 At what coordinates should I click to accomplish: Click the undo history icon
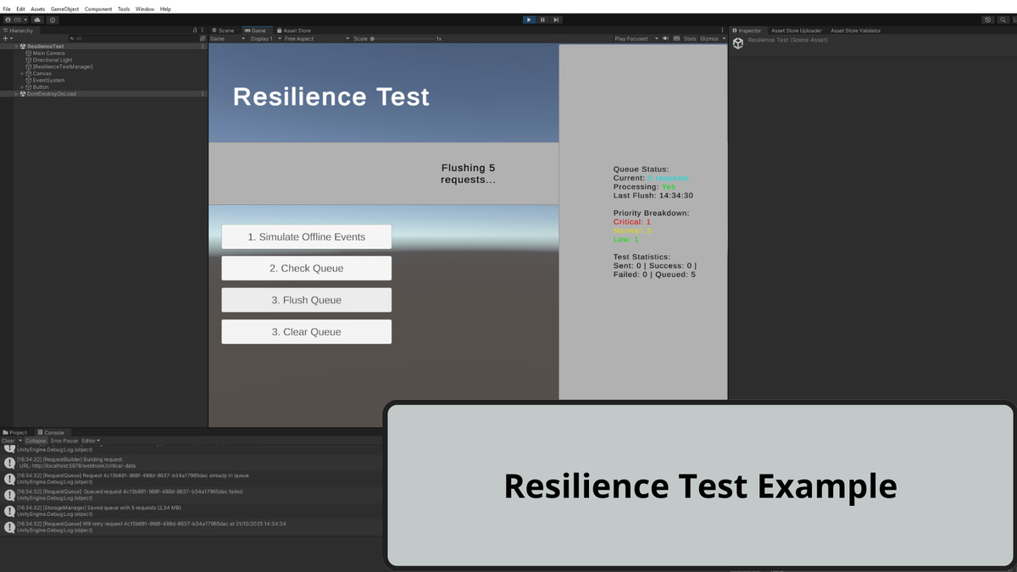(x=988, y=19)
